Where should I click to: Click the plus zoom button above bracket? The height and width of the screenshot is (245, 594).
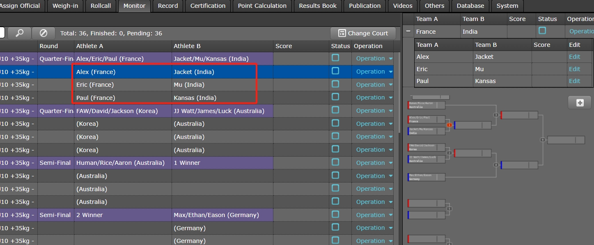coord(580,103)
